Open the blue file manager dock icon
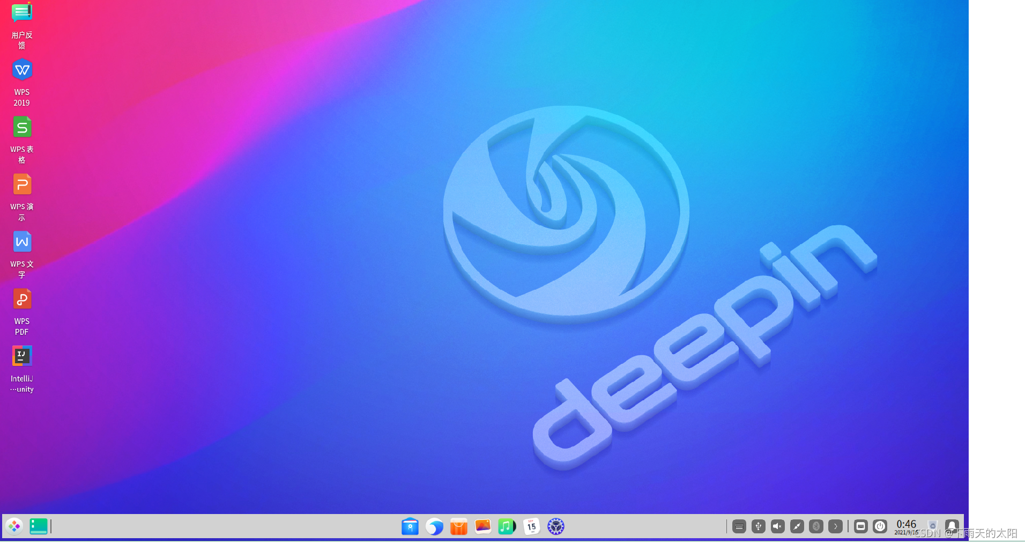 (410, 526)
